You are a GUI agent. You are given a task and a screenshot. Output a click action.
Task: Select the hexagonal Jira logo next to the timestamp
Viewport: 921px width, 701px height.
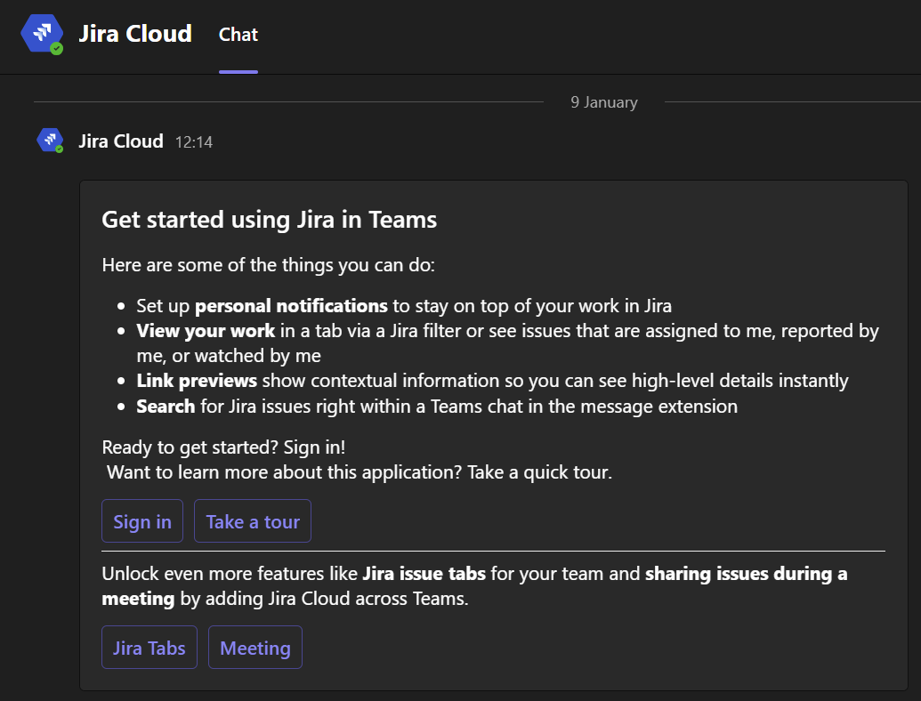(x=50, y=140)
